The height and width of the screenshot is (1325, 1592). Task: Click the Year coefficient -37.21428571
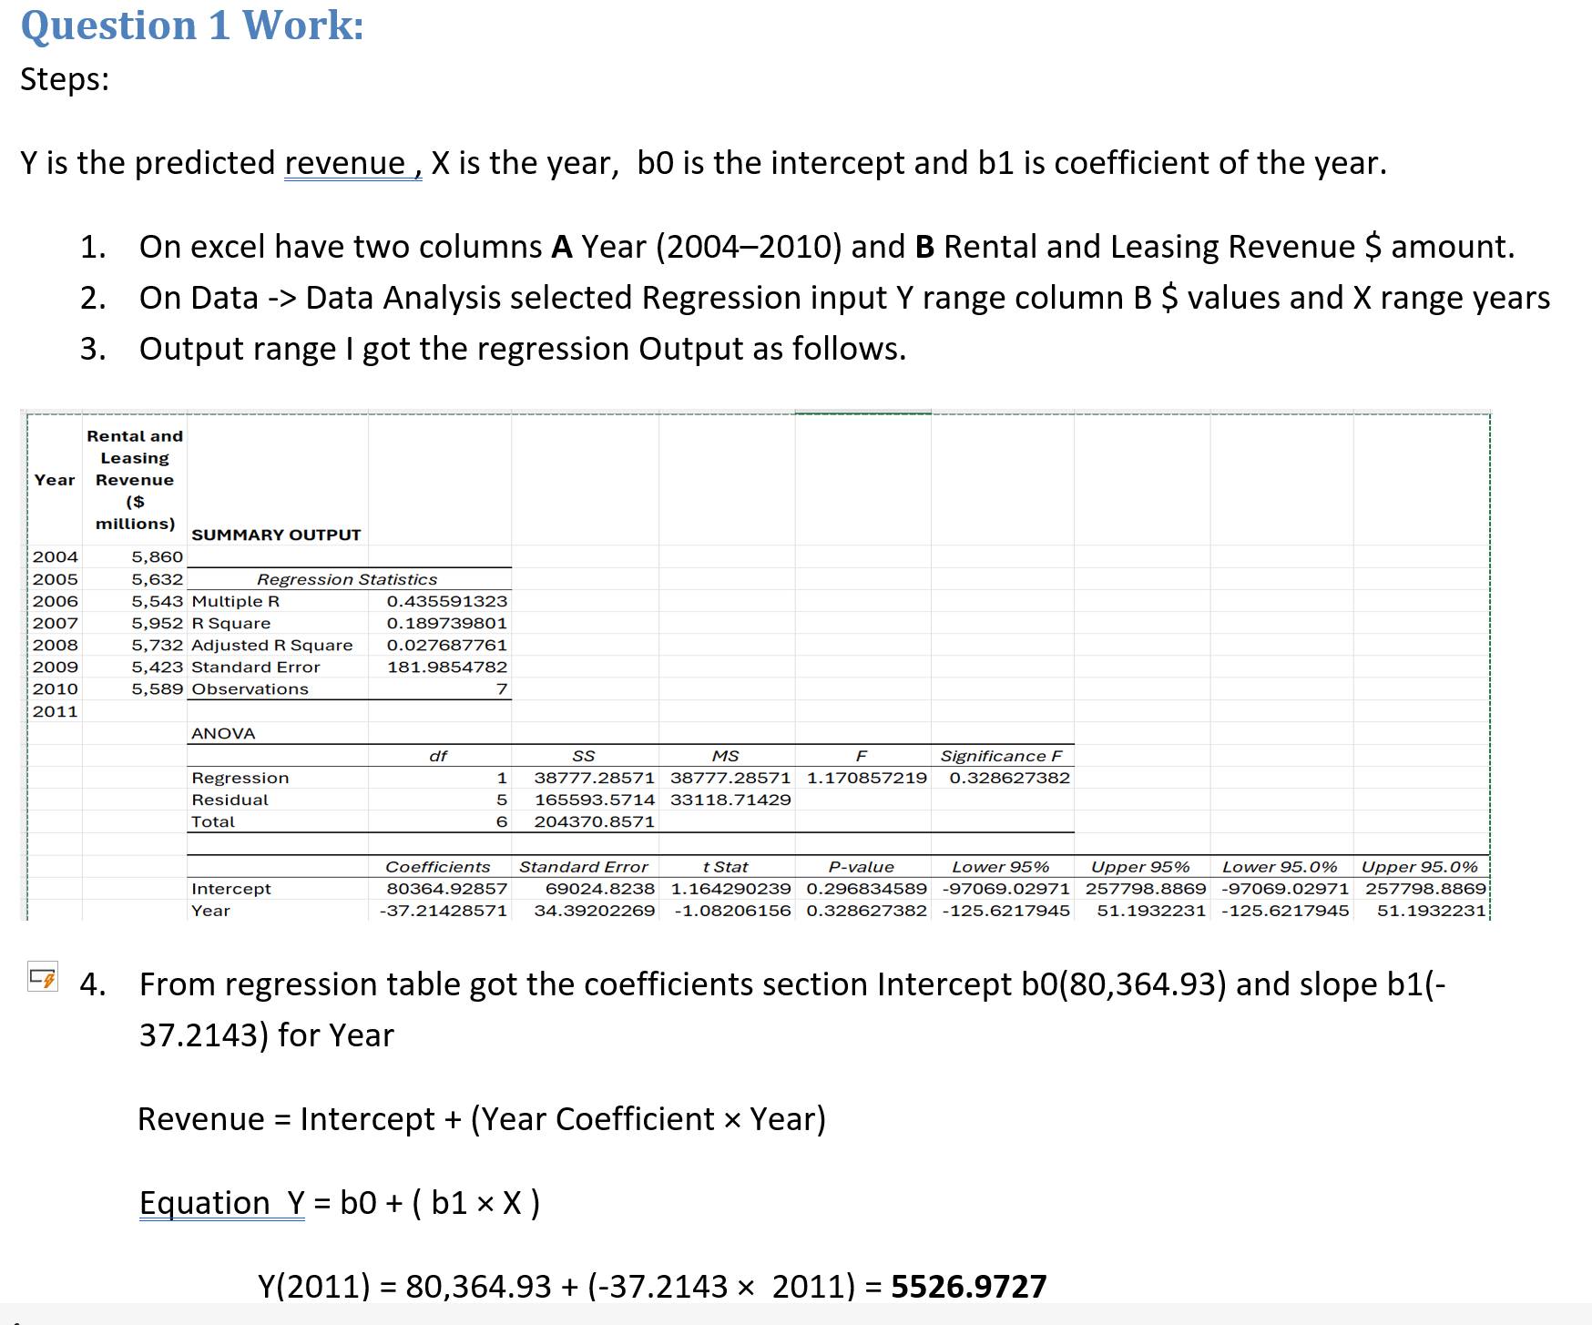[x=444, y=910]
